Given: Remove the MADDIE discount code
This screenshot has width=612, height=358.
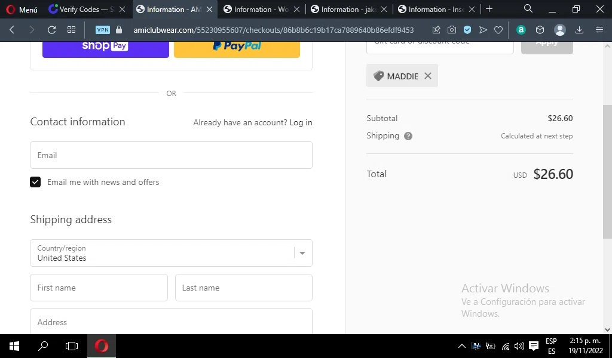Looking at the screenshot, I should pos(428,76).
